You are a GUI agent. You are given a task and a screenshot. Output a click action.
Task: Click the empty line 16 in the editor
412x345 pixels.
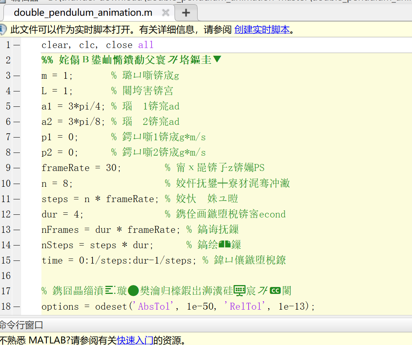tap(115, 275)
